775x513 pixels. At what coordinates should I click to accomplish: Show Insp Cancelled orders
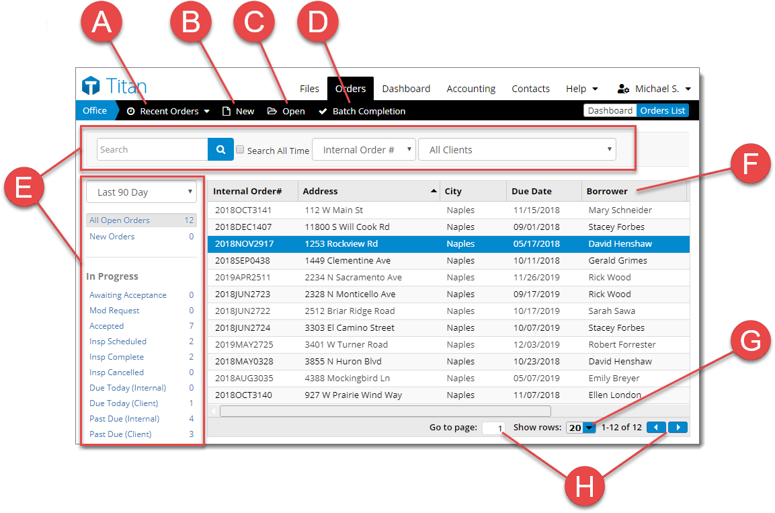[x=117, y=372]
